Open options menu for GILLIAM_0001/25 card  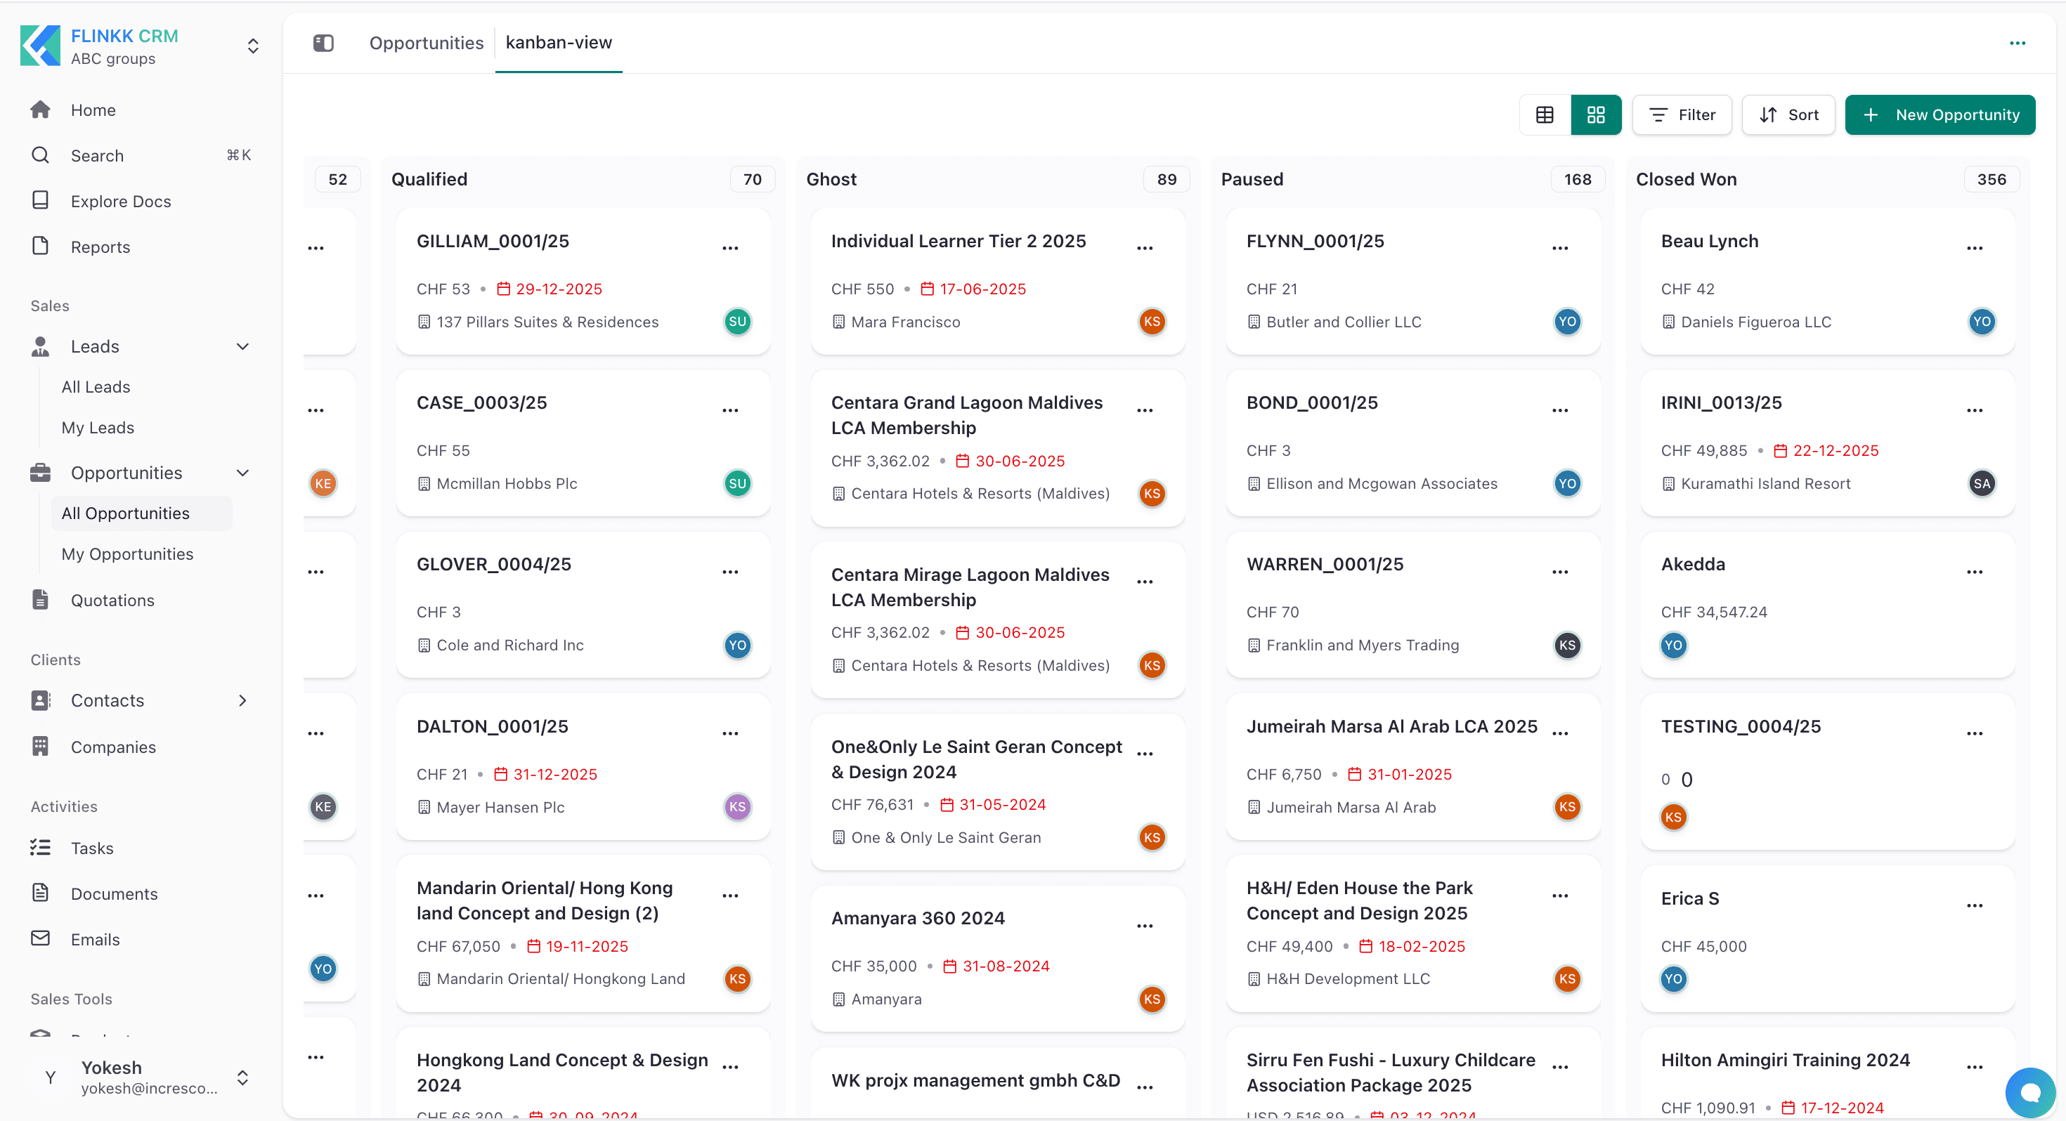pos(730,248)
